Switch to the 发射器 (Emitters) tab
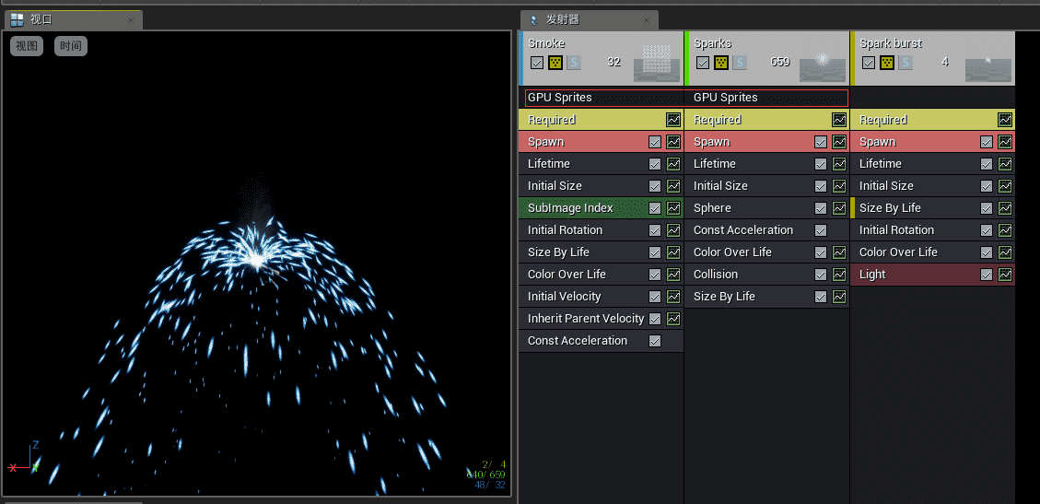 (x=562, y=19)
